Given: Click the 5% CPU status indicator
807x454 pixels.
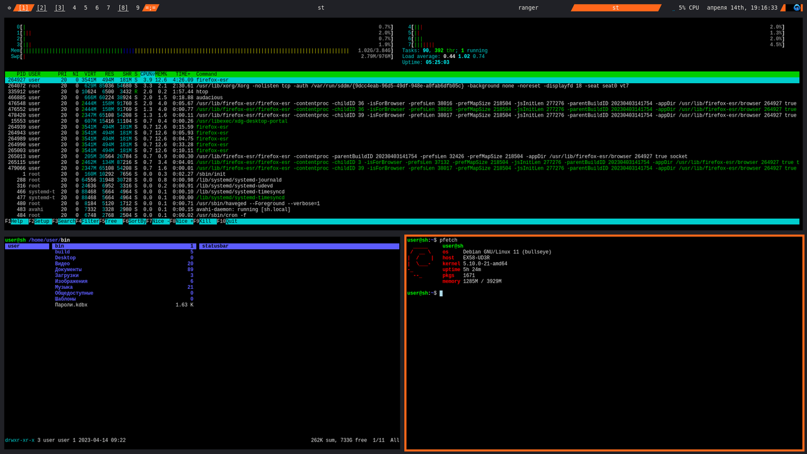Looking at the screenshot, I should coord(688,8).
